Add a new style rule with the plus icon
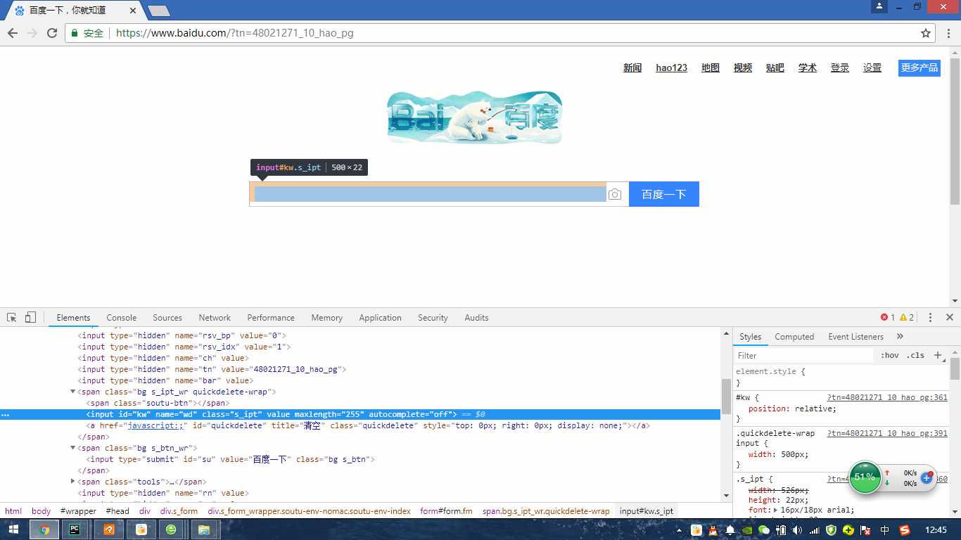Image resolution: width=961 pixels, height=540 pixels. pyautogui.click(x=938, y=356)
